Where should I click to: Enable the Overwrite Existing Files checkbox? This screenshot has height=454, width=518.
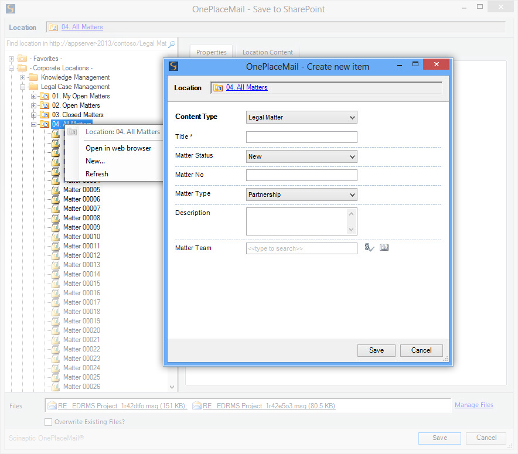[48, 422]
